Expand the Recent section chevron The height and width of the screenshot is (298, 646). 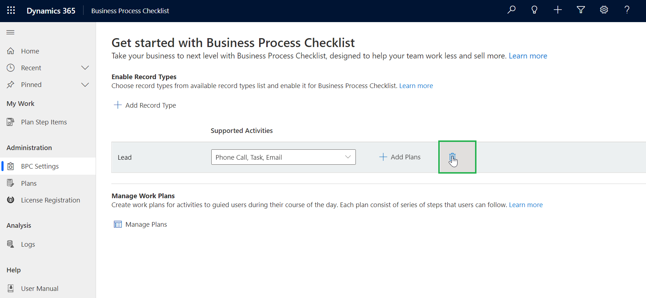tap(85, 68)
